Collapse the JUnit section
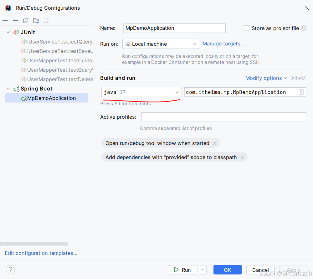This screenshot has height=279, width=313. tap(8, 32)
